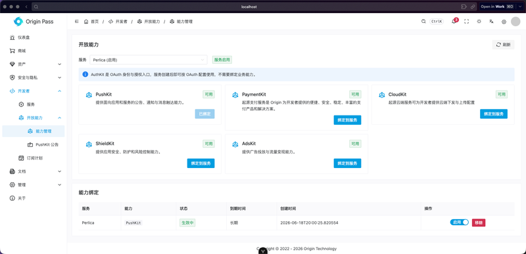Click the home icon in the breadcrumb

(x=86, y=22)
